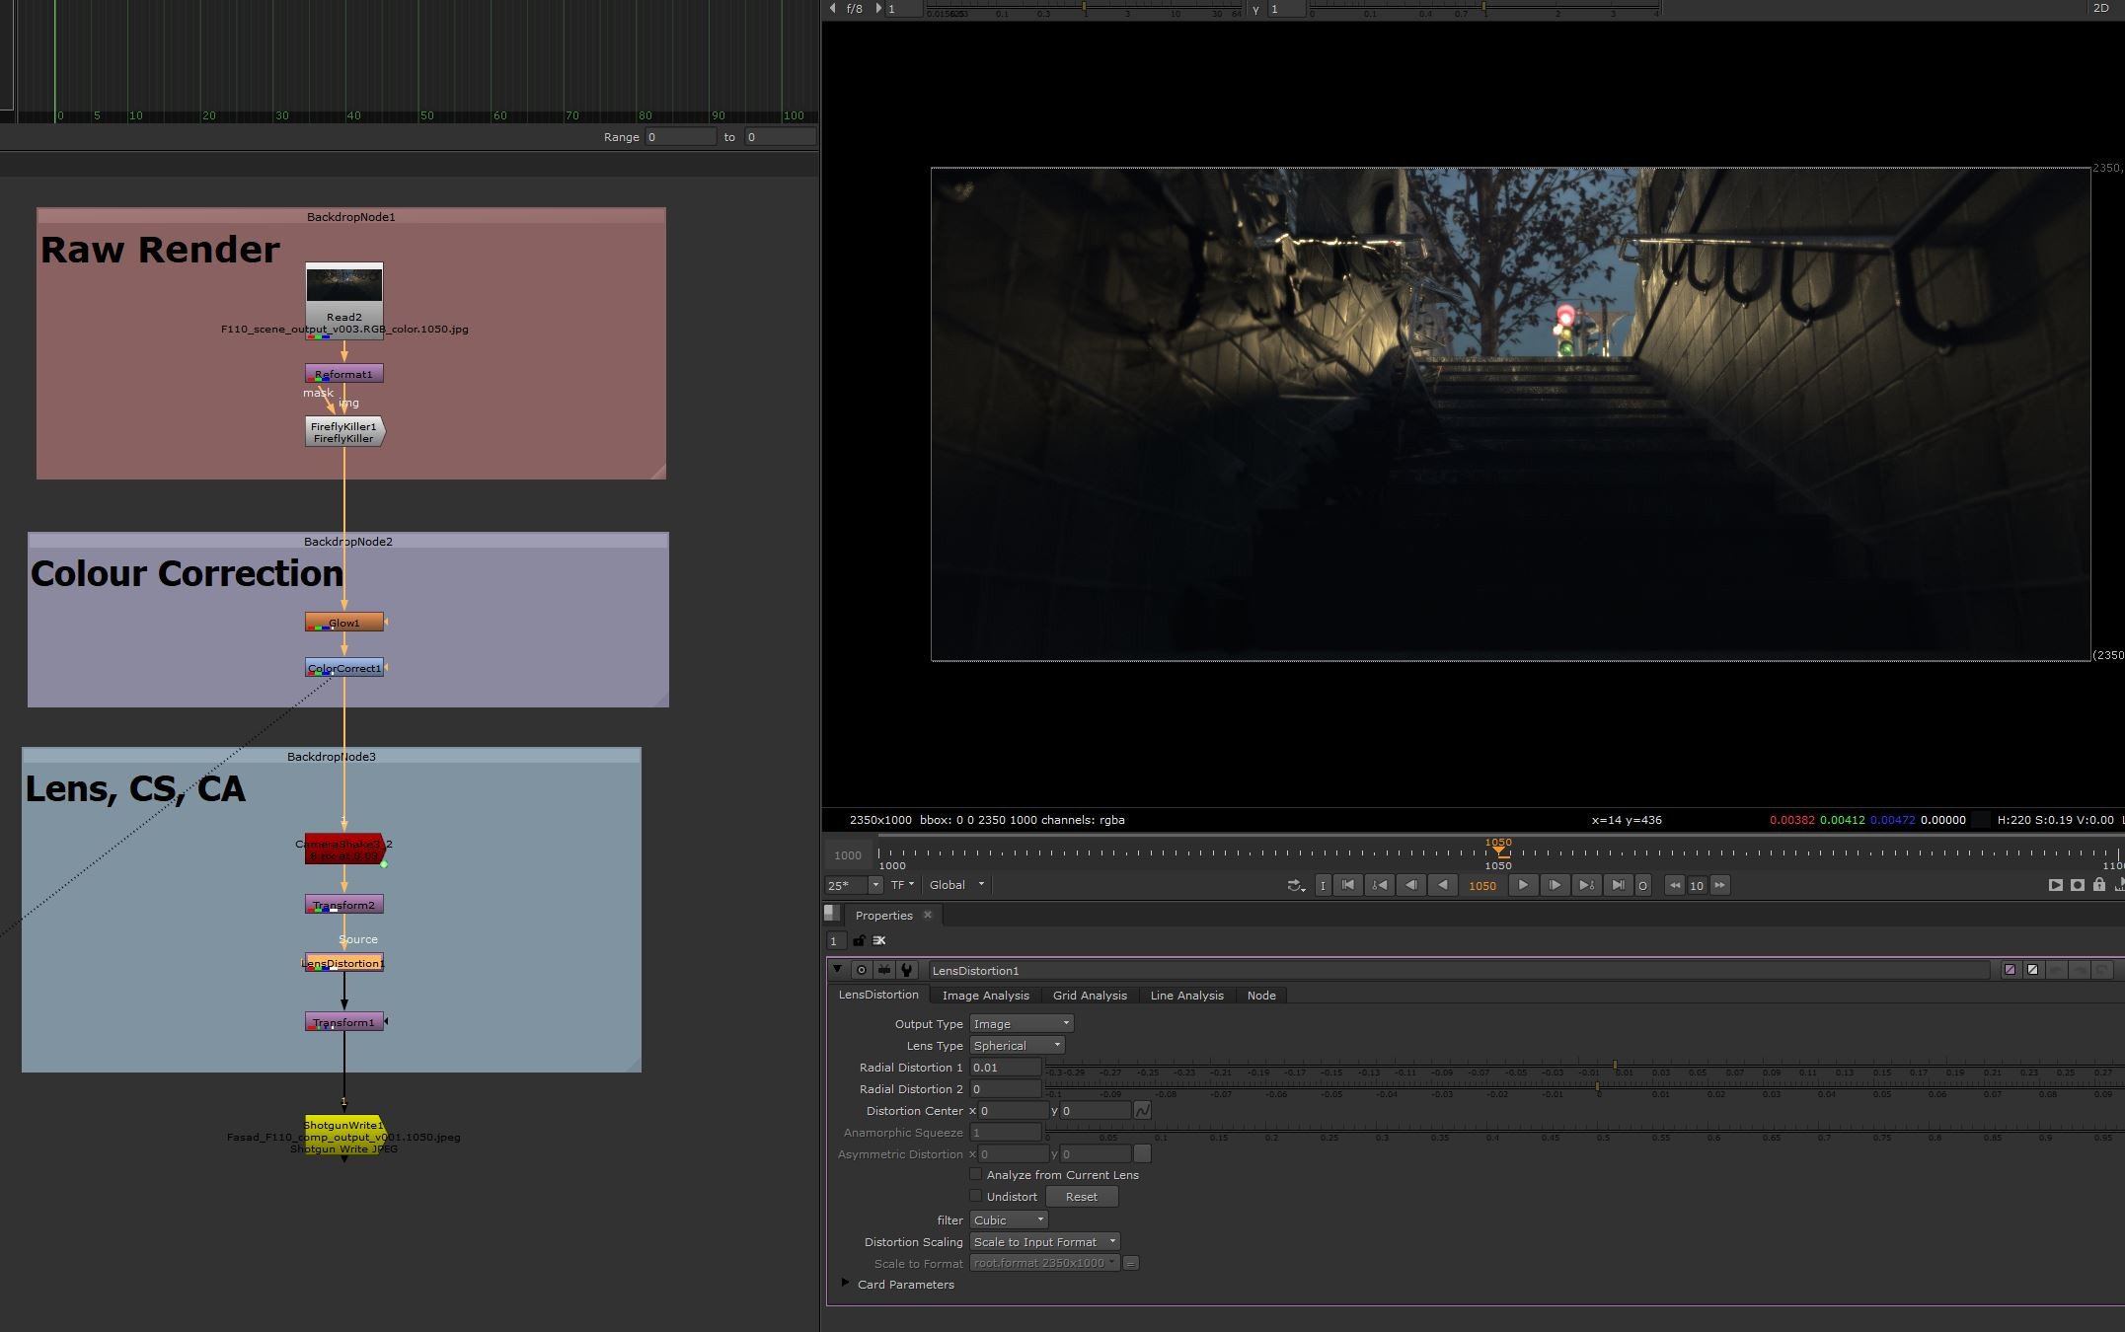
Task: Toggle the viewer gamma y button
Action: (x=1255, y=9)
